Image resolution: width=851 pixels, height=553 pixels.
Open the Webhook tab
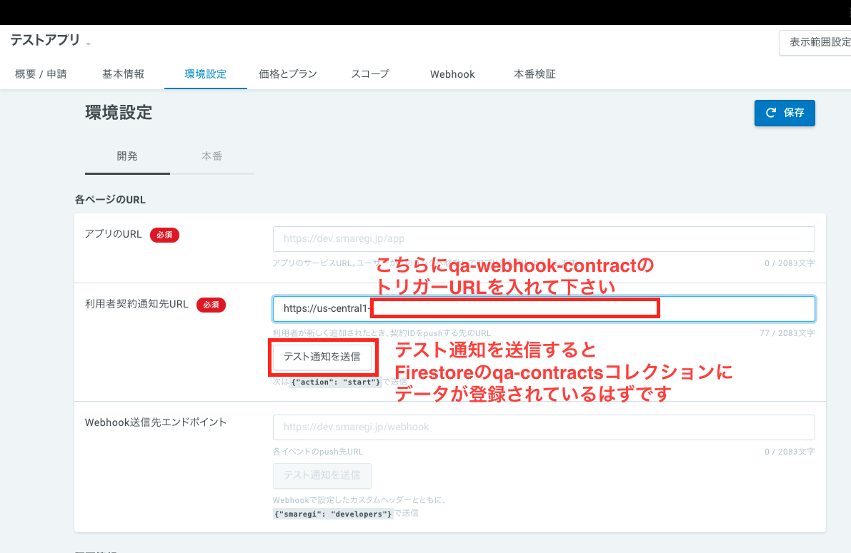452,73
